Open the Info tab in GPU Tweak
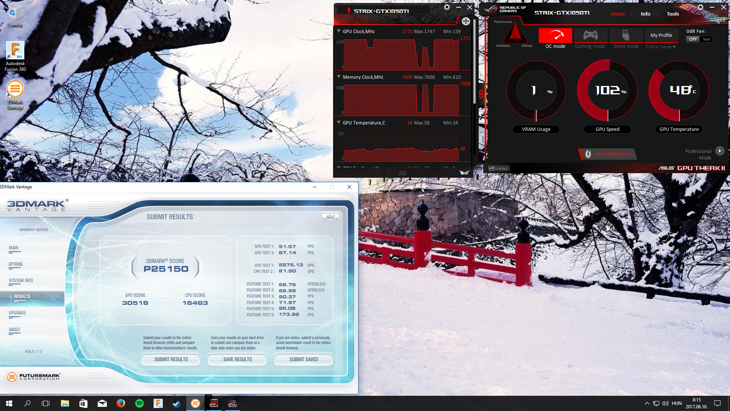This screenshot has width=730, height=411. pyautogui.click(x=645, y=14)
